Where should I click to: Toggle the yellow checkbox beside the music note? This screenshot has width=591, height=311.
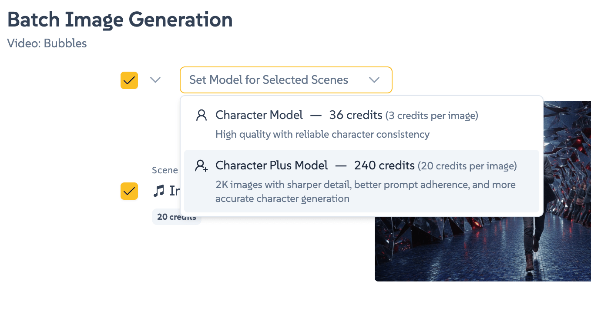[129, 191]
